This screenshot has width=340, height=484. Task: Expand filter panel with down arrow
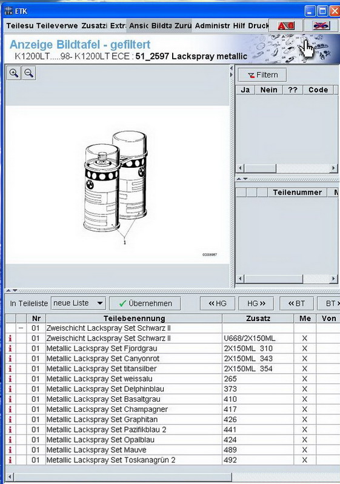pos(245,179)
